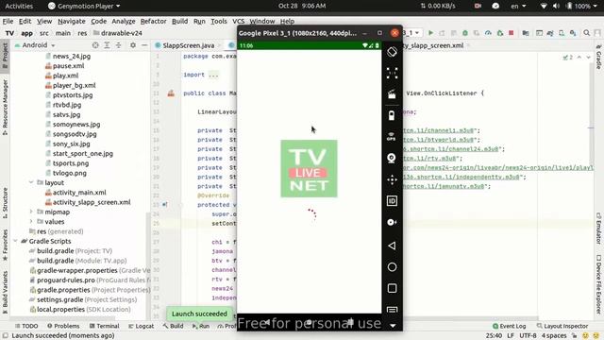Open the File menu

(x=8, y=21)
